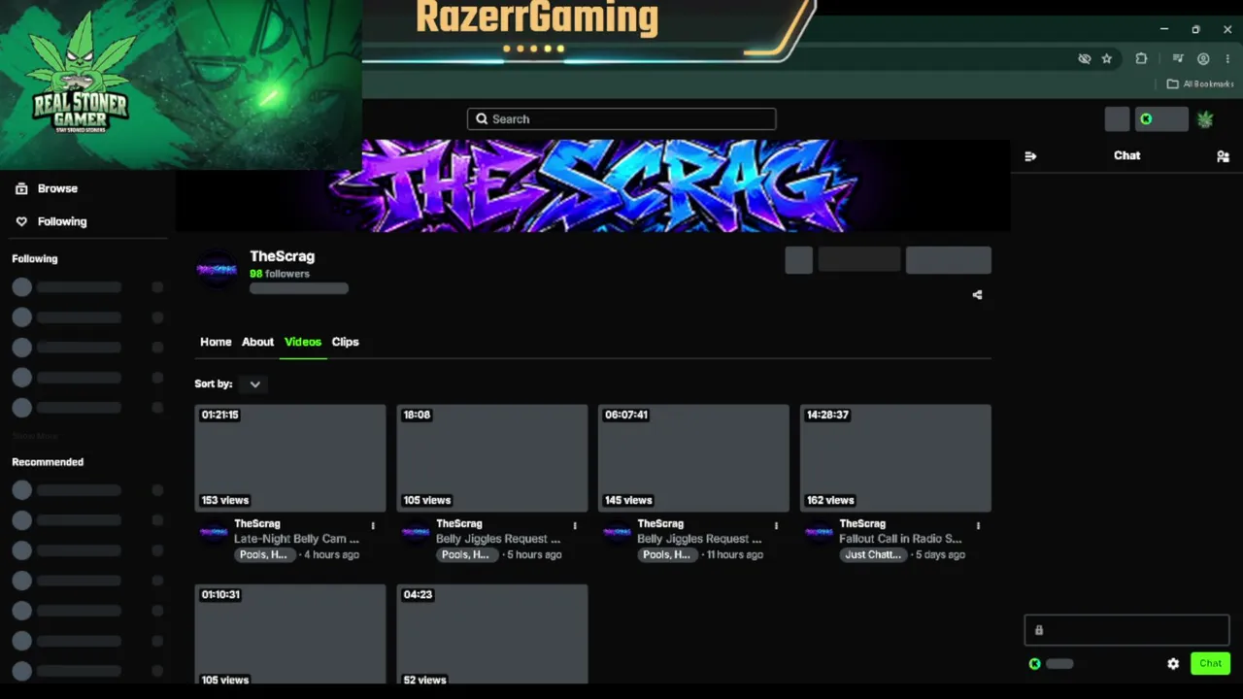Screen dimensions: 1243x699
Task: Open the browser Extensions puzzle icon
Action: [x=1141, y=58]
